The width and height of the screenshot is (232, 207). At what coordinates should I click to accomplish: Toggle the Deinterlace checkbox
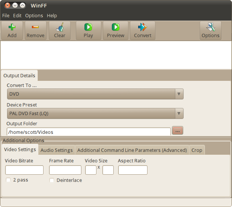52,180
